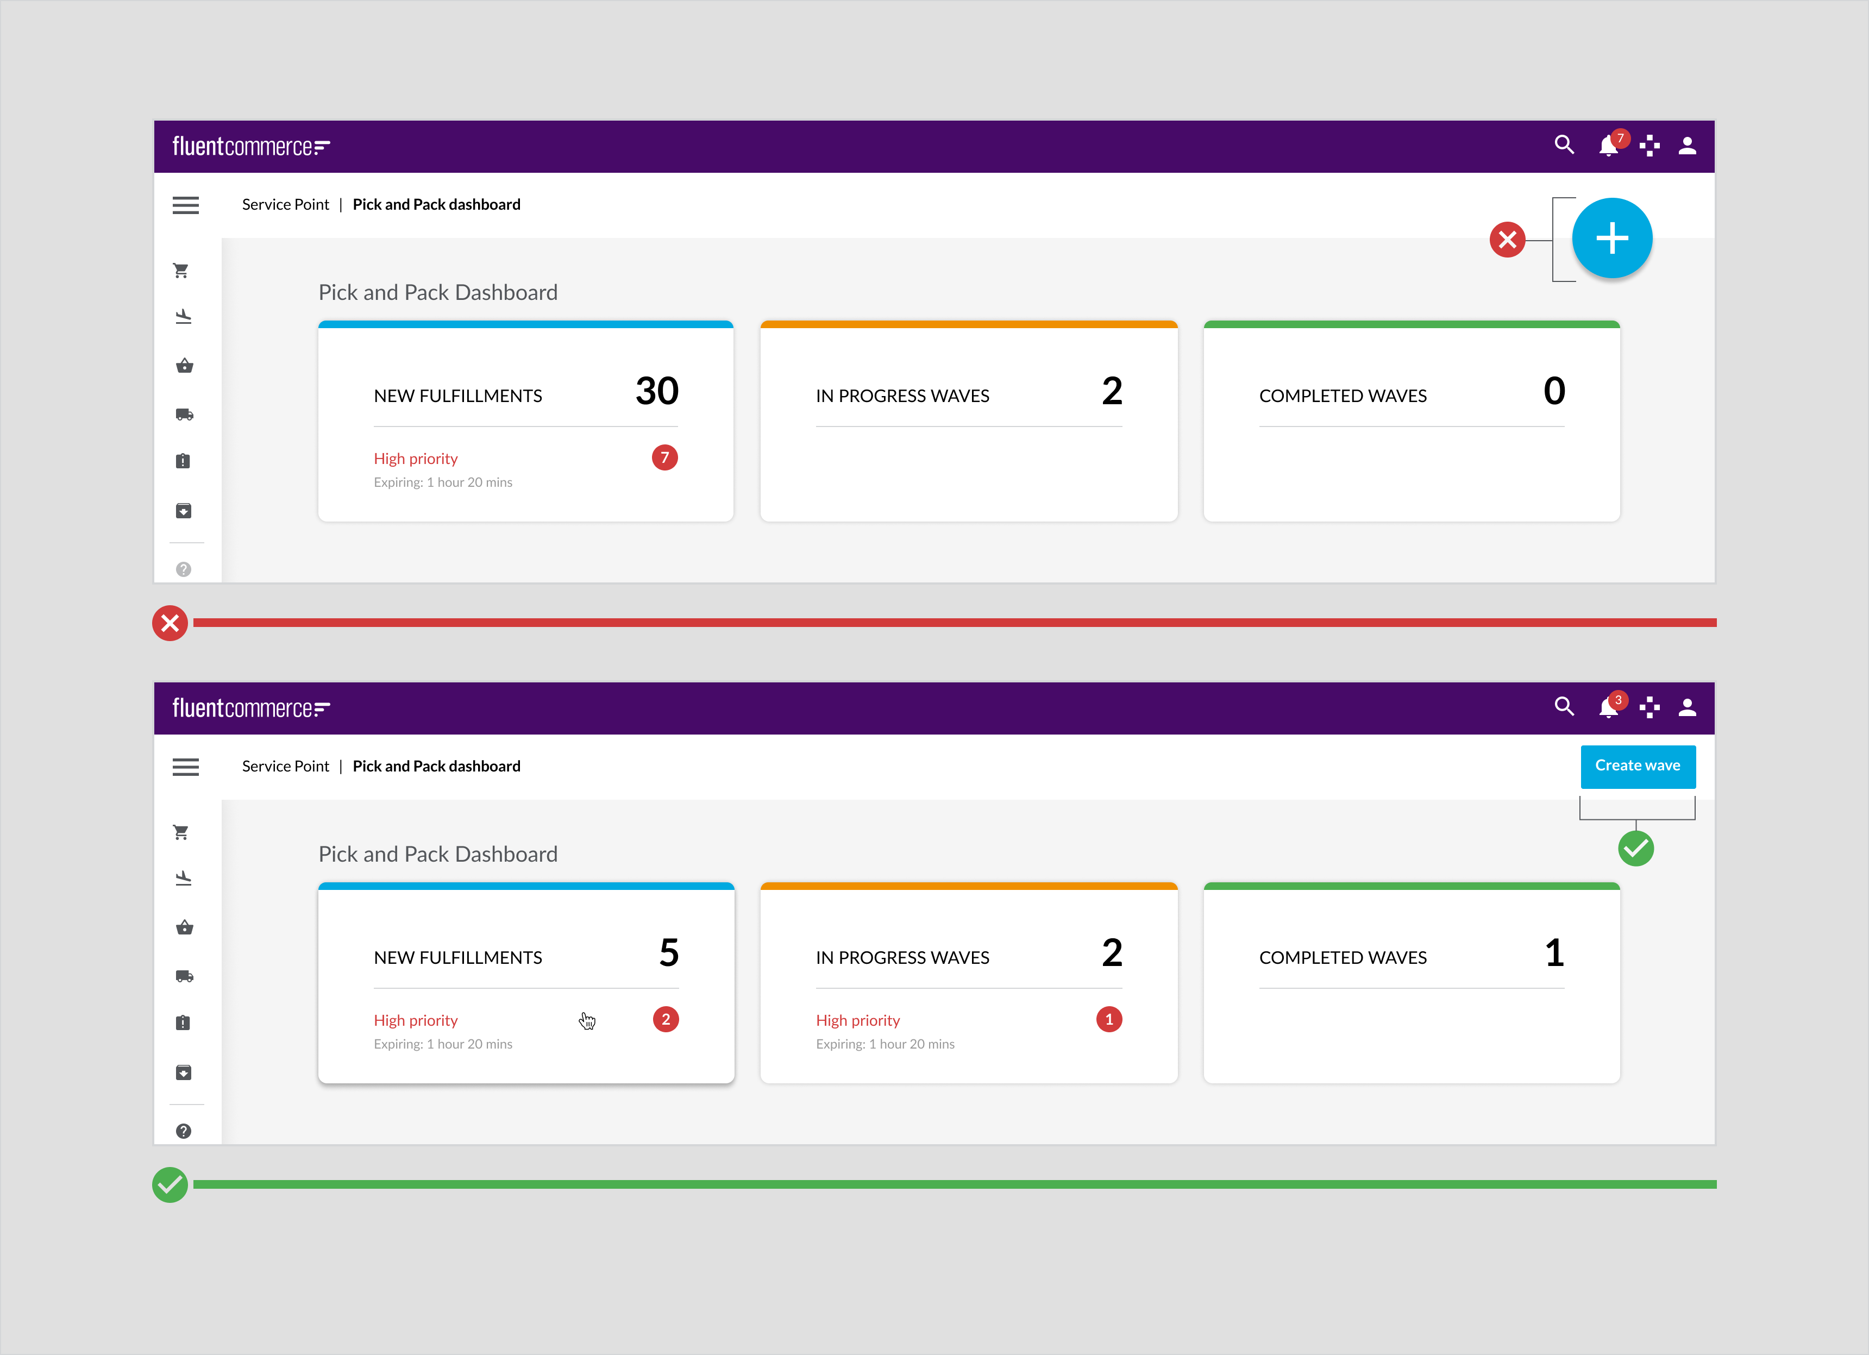Click green checkmark below Create wave button

(1636, 848)
